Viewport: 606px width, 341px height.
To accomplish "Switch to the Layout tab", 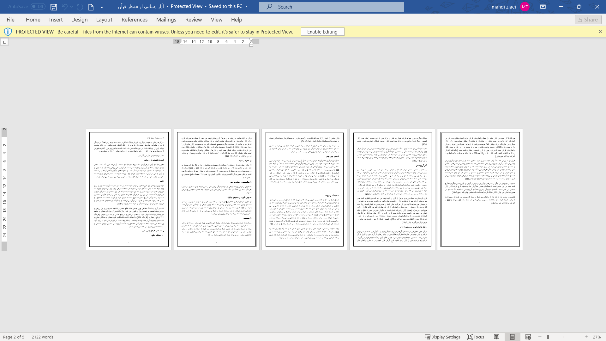I will pos(104,20).
